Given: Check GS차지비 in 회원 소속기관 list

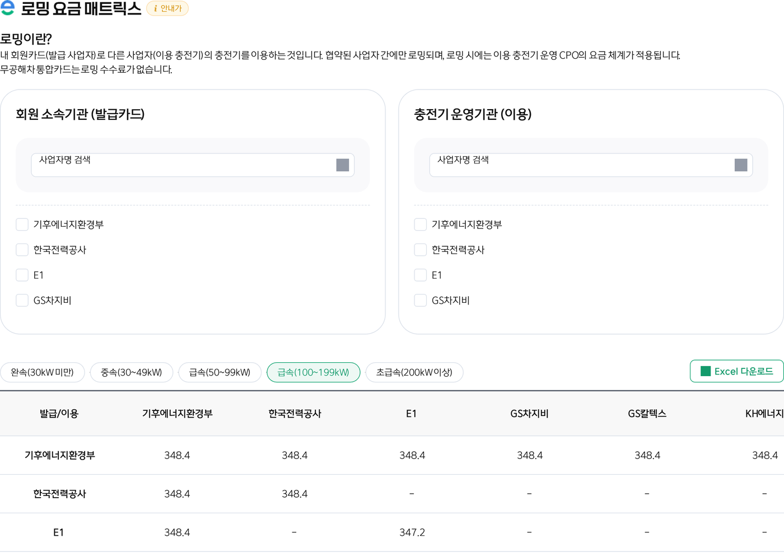Looking at the screenshot, I should (x=22, y=300).
